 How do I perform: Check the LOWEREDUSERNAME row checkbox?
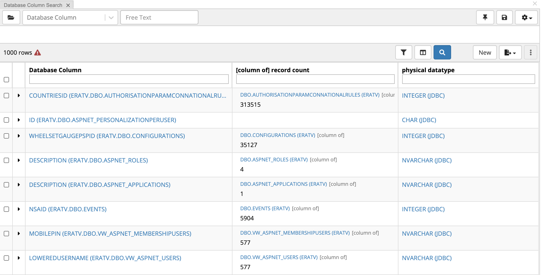point(6,258)
